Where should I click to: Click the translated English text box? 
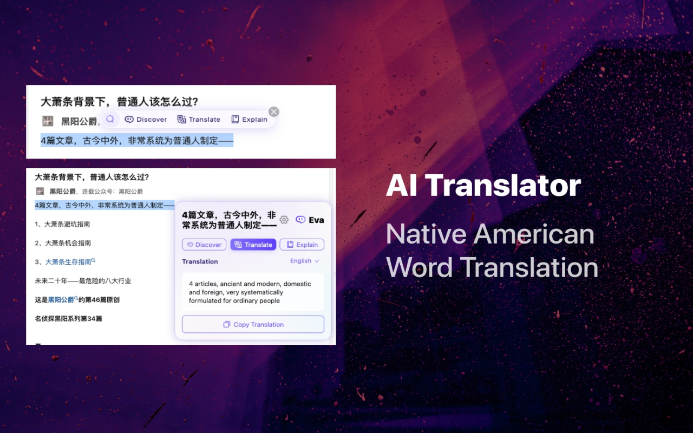[253, 292]
